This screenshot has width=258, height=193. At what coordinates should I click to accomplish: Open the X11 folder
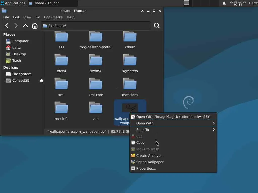(x=61, y=40)
